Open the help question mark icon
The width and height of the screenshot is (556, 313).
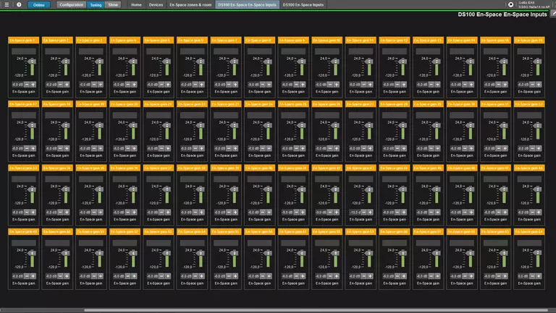coord(19,4)
